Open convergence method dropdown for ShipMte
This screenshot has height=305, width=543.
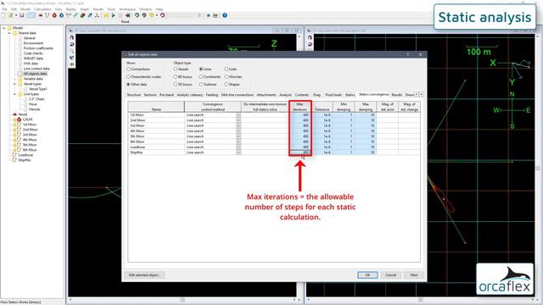pos(238,152)
